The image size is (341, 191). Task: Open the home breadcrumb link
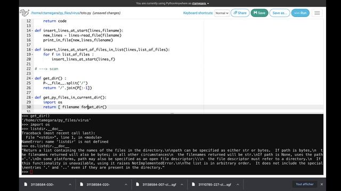[x=36, y=13]
